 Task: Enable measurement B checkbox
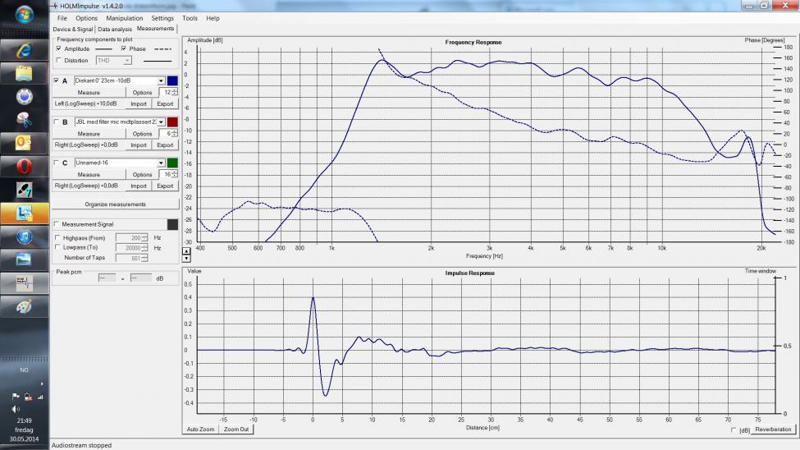click(x=56, y=122)
